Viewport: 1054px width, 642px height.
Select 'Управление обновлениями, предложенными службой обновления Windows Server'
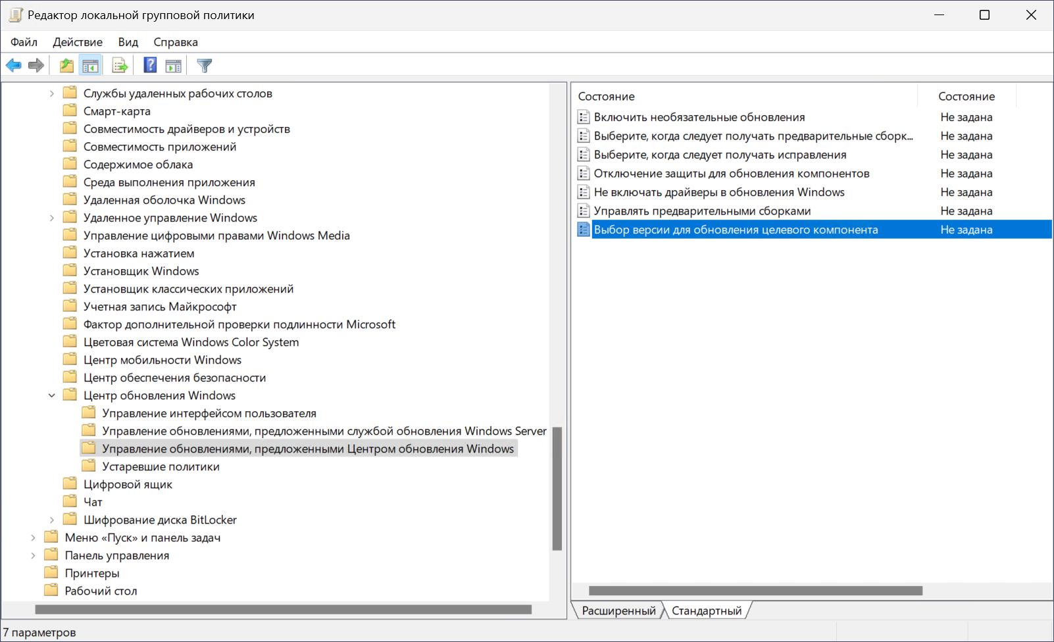(324, 431)
